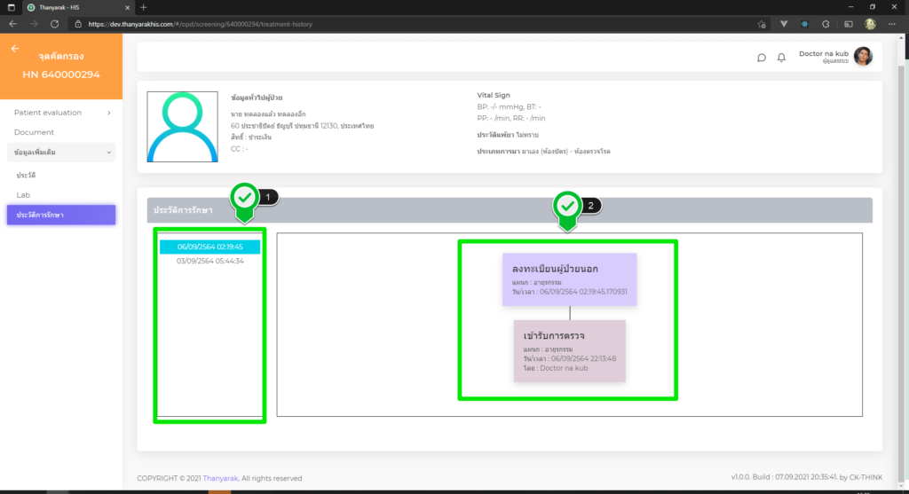Open the chat messages icon

pos(761,58)
